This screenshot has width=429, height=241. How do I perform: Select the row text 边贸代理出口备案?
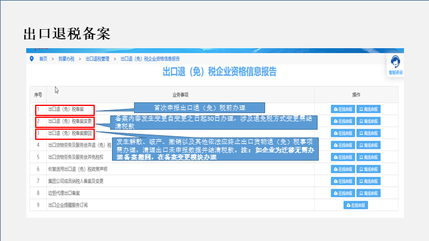pyautogui.click(x=64, y=193)
